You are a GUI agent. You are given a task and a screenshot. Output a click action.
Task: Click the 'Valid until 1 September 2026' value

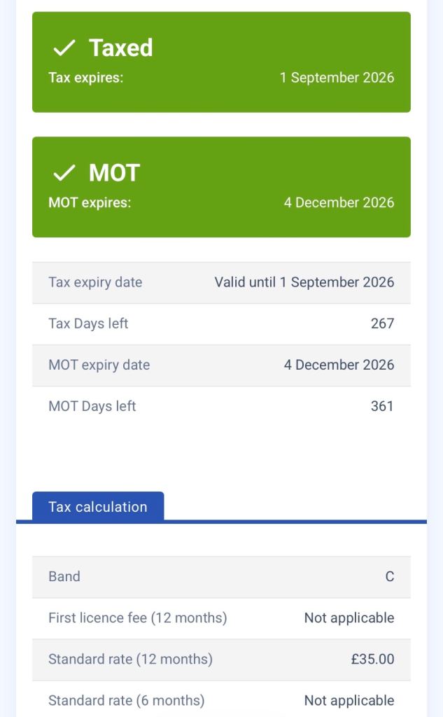(304, 282)
